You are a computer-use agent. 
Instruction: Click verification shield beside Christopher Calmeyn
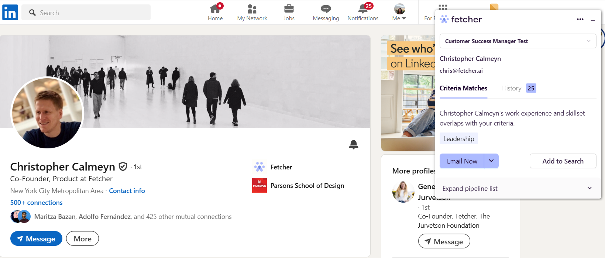tap(123, 167)
